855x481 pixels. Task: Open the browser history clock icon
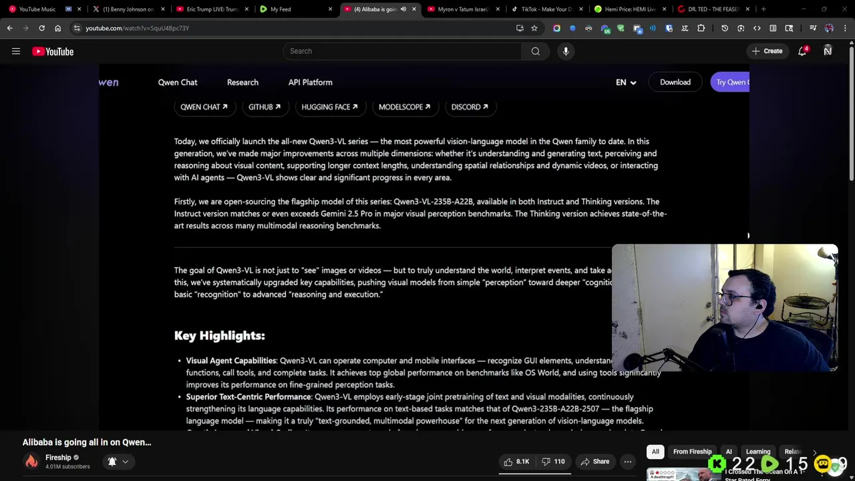pyautogui.click(x=725, y=28)
